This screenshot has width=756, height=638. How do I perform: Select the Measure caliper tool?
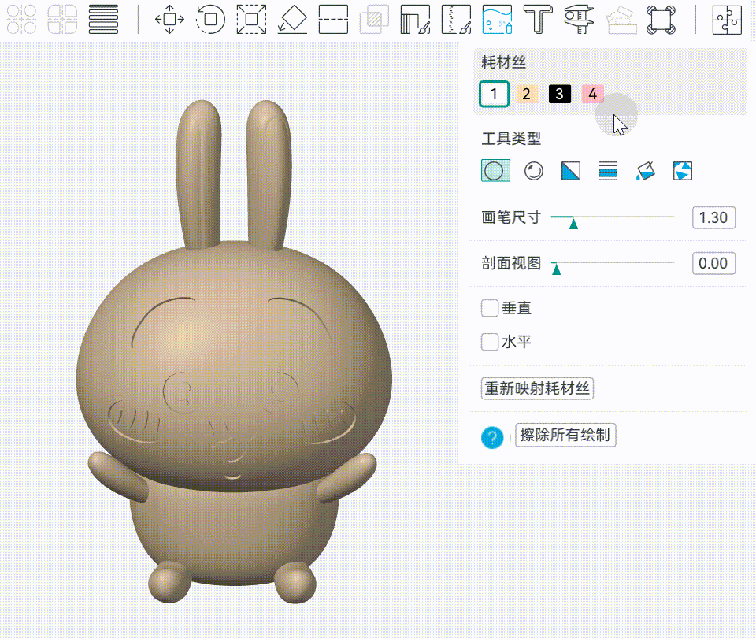click(x=579, y=19)
